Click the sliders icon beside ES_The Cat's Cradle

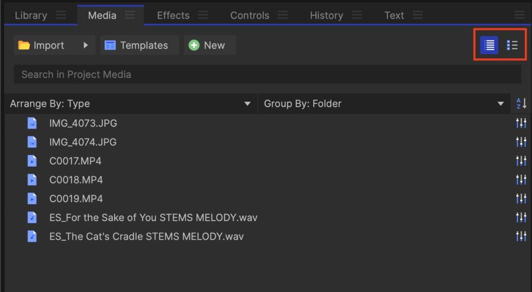521,237
